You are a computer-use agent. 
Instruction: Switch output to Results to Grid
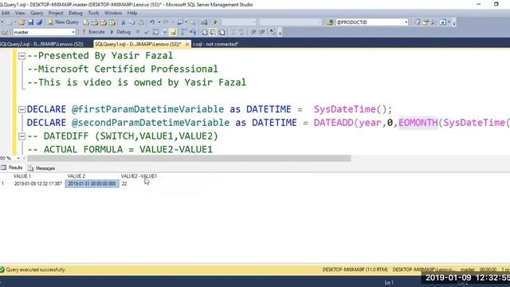coord(213,32)
